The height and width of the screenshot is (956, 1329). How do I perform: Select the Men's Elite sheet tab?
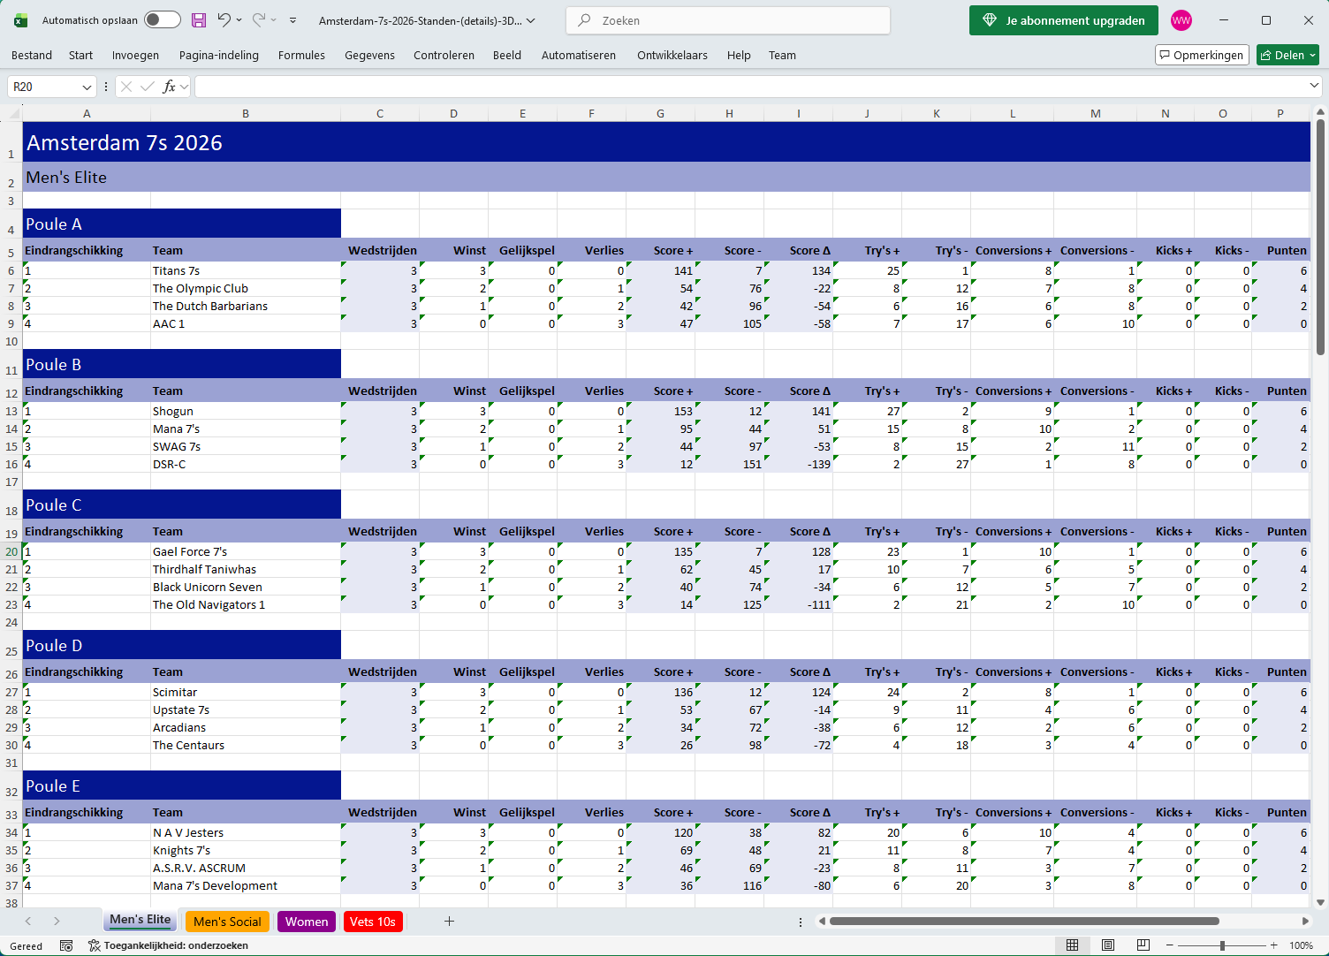click(x=140, y=920)
